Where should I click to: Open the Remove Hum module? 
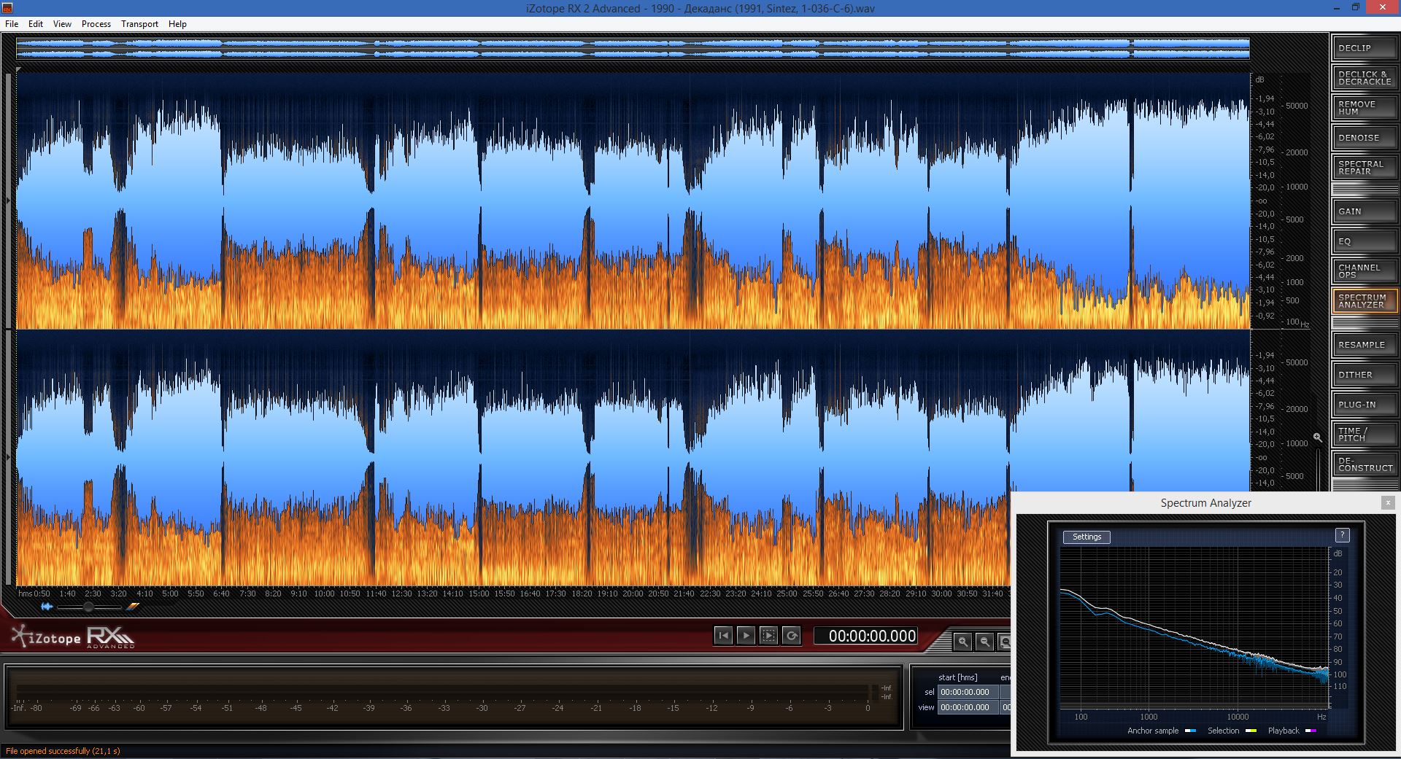[1365, 108]
